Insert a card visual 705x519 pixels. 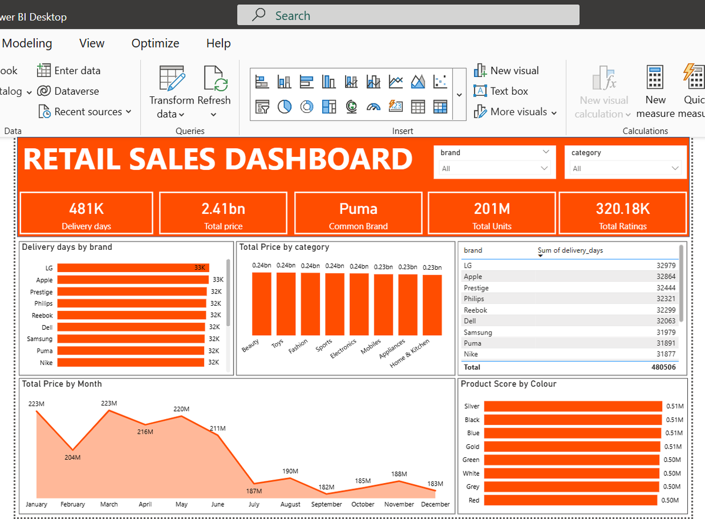(396, 106)
